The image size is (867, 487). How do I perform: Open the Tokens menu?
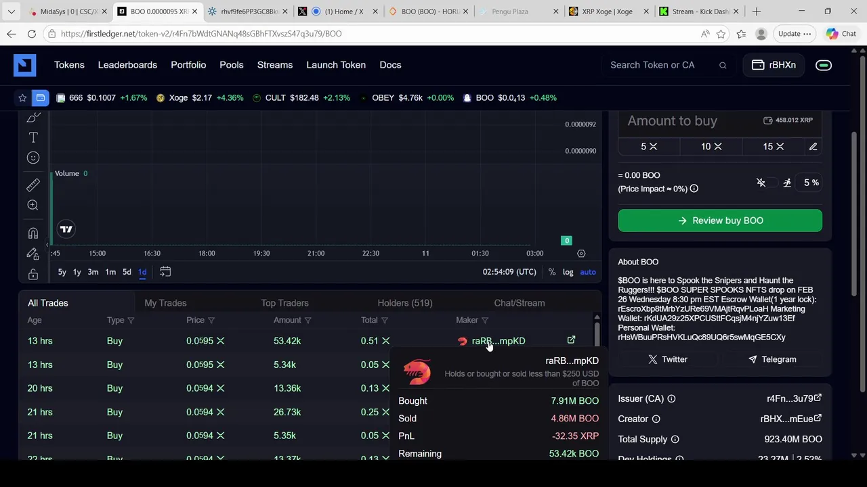coord(69,65)
